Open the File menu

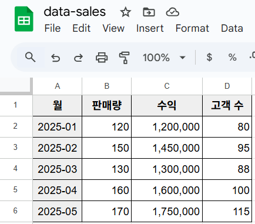[x=52, y=28]
